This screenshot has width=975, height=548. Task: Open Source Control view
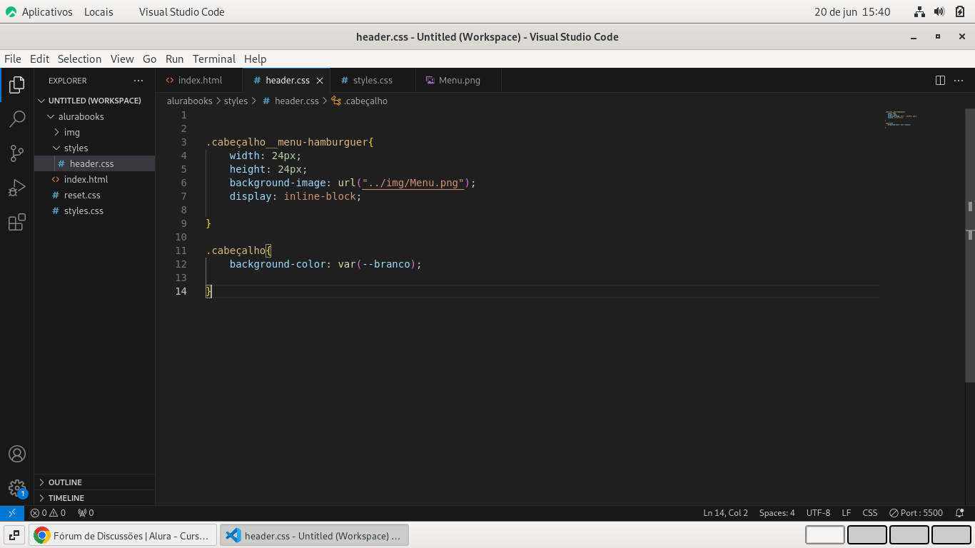pyautogui.click(x=17, y=153)
